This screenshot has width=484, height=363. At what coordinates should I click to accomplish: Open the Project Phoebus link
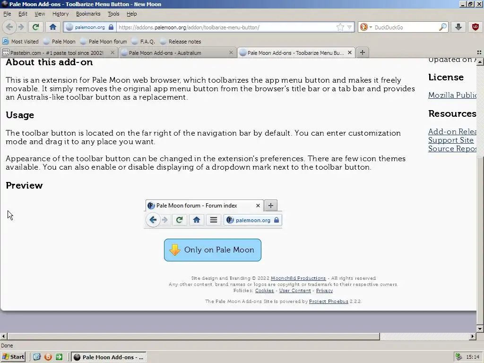coord(328,301)
